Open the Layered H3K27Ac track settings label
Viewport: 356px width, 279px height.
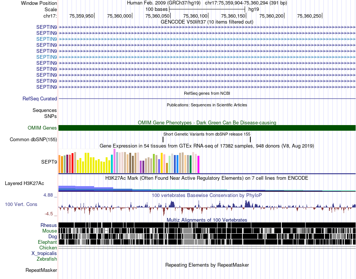coord(24,183)
